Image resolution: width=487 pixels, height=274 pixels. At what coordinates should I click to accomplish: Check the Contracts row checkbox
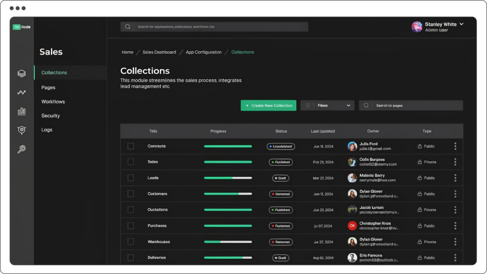tap(131, 146)
